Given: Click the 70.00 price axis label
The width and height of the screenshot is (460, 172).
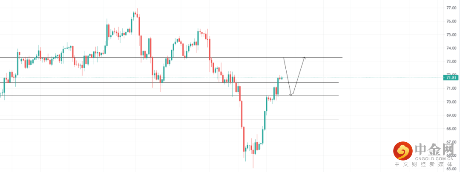Looking at the screenshot, I should (x=451, y=102).
